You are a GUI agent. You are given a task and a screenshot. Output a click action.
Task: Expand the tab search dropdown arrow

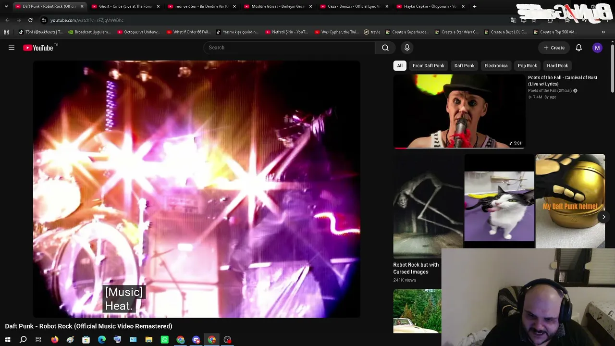click(6, 6)
